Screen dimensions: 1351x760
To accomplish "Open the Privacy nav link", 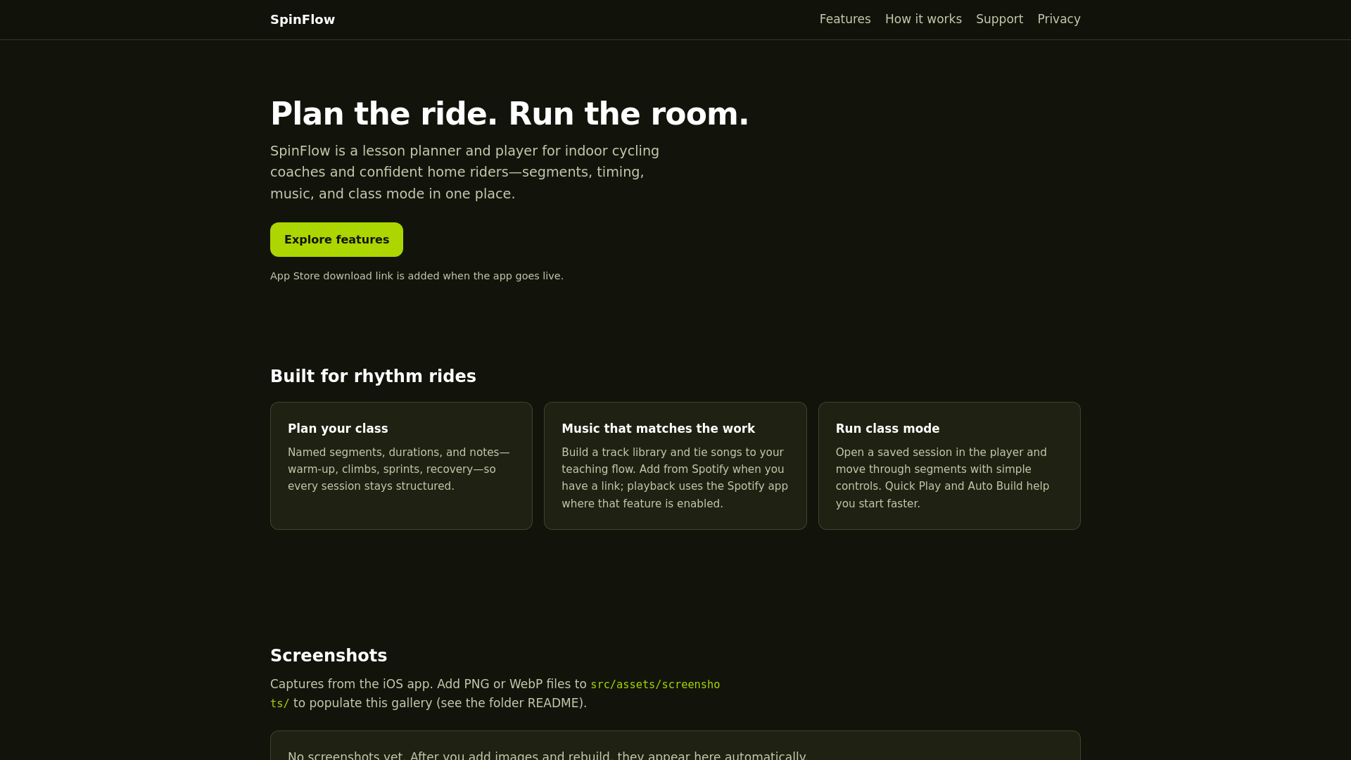I will (1059, 19).
